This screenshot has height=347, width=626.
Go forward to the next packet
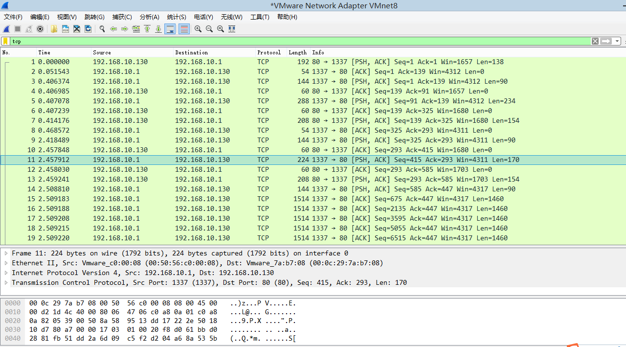pos(125,29)
